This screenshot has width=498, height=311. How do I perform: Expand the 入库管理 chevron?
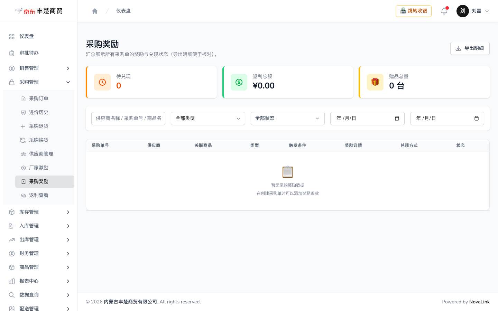click(x=68, y=226)
